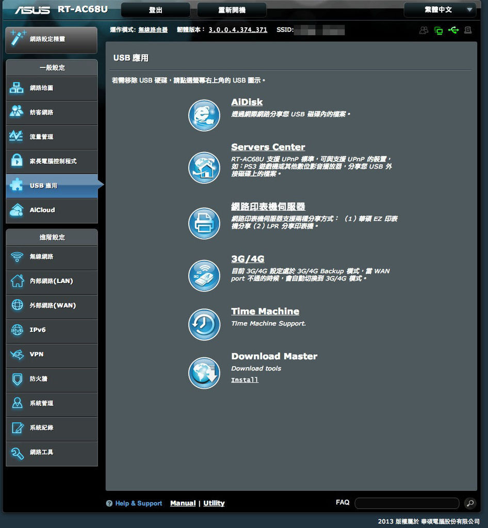Click the Download Master Install link
Screen dimensions: 488x528
tap(245, 380)
